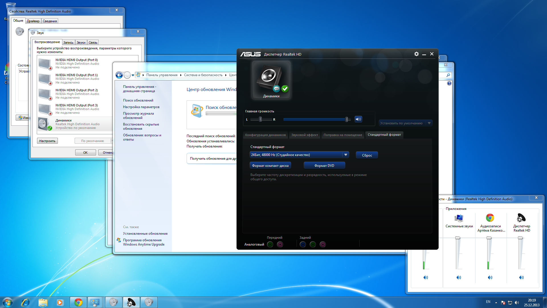Image resolution: width=547 pixels, height=308 pixels.
Task: Mute Диспетчер Realtek HD mixer channel
Action: pyautogui.click(x=521, y=277)
